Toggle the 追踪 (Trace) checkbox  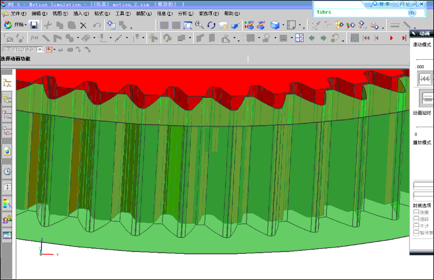[416, 219]
